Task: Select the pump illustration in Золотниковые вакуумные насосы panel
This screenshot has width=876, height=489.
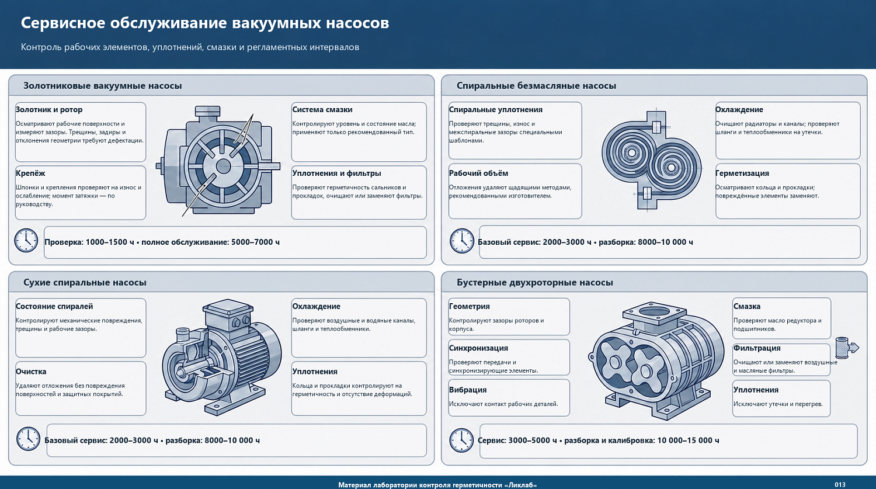Action: (218, 161)
